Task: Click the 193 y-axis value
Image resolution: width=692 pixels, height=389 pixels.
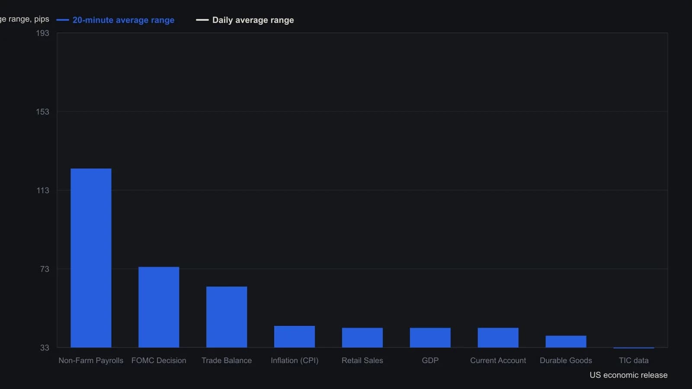Action: point(42,33)
